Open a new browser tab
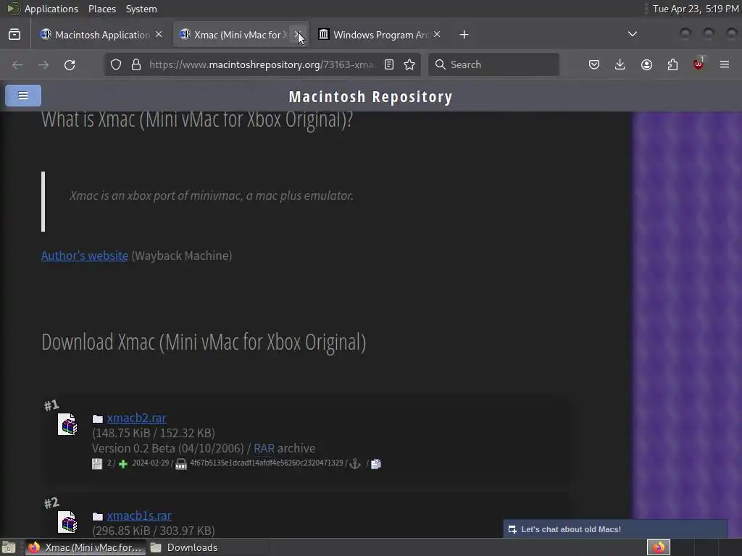This screenshot has width=742, height=556. tap(464, 35)
